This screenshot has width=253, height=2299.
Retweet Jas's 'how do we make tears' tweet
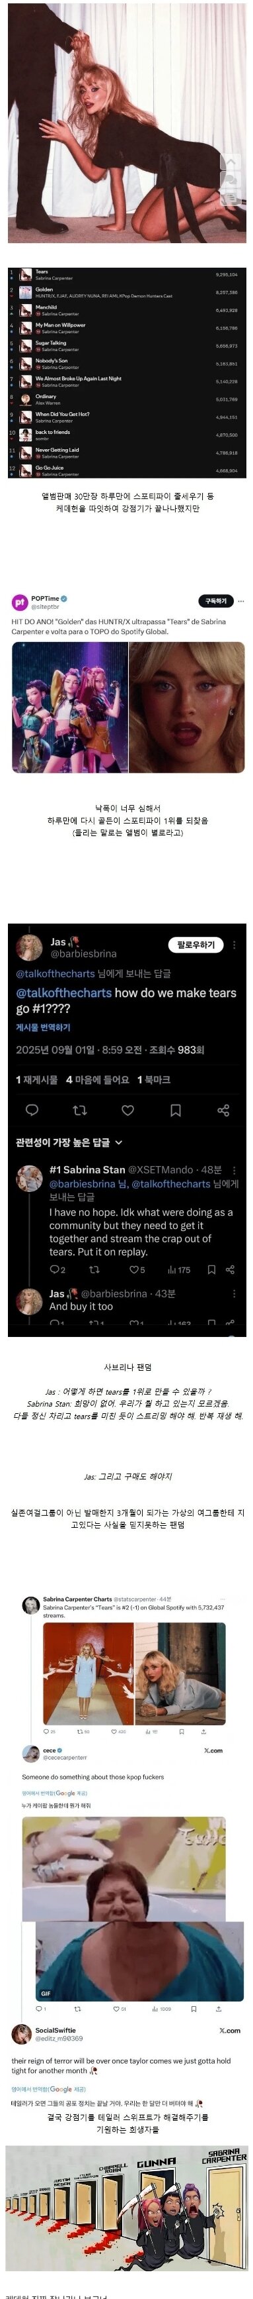pyautogui.click(x=79, y=1110)
